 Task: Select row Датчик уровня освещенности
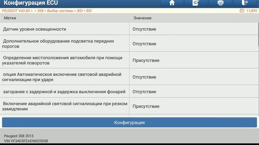pos(65,29)
